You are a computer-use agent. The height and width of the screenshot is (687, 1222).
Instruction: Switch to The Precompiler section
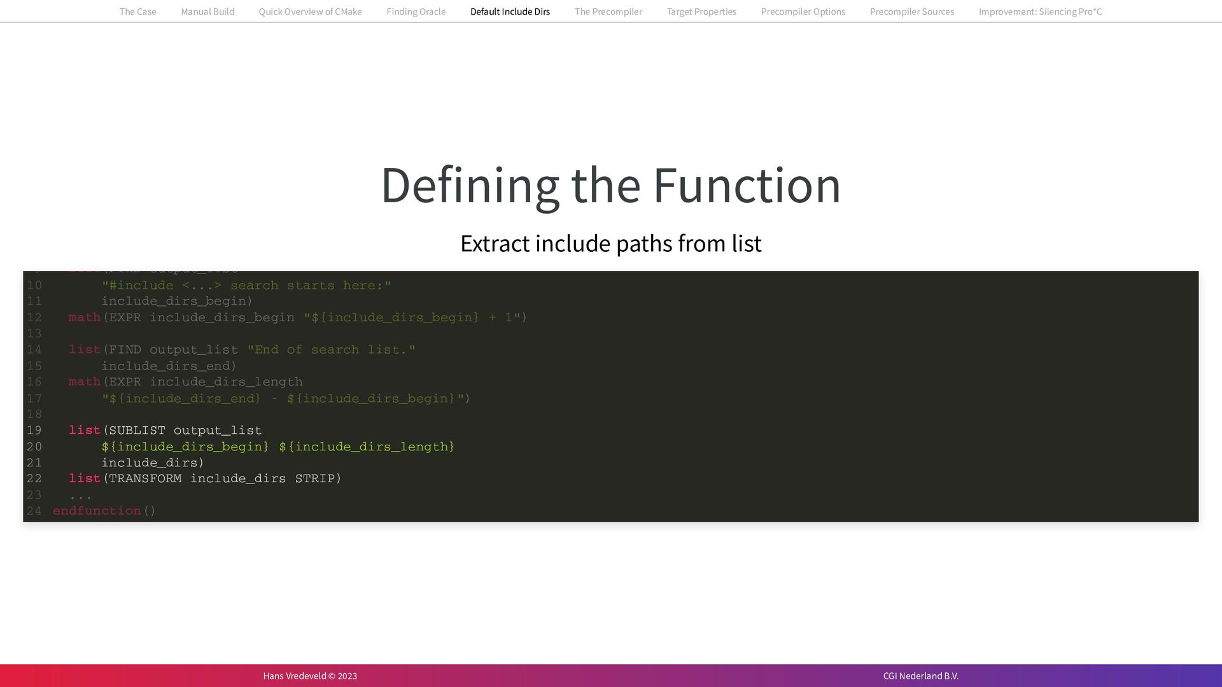pyautogui.click(x=608, y=11)
